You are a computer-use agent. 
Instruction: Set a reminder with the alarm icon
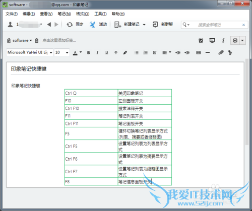[x=201, y=40]
